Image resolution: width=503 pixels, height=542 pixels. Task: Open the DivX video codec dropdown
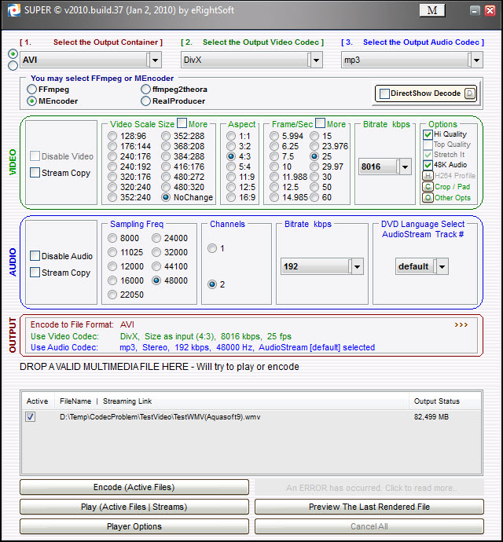coord(316,60)
